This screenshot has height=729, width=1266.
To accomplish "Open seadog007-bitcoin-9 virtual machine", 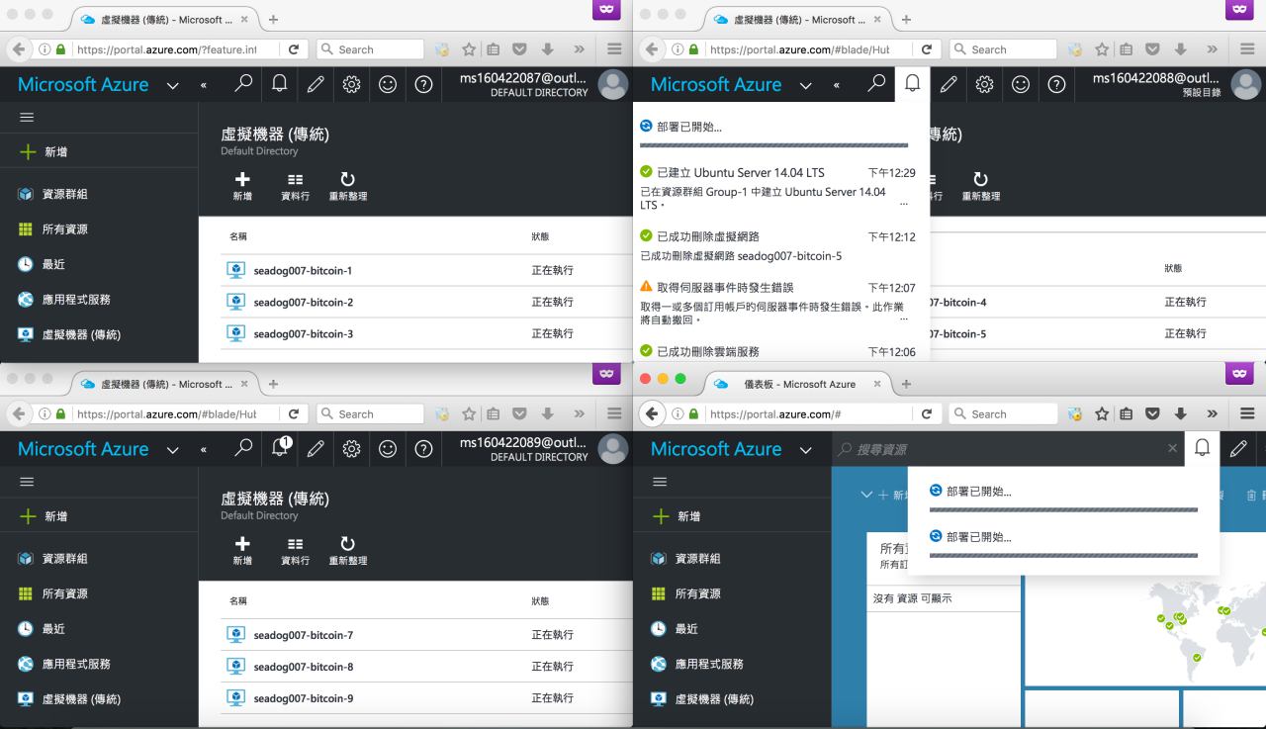I will pyautogui.click(x=303, y=698).
